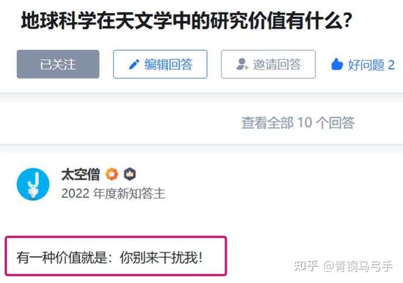The width and height of the screenshot is (403, 283).
Task: Click the pencil icon in 编辑回答
Action: point(134,64)
